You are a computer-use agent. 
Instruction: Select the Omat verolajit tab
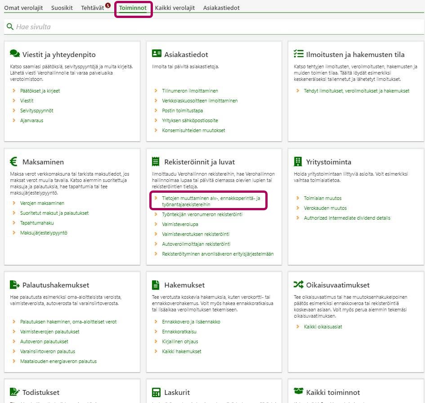(24, 8)
